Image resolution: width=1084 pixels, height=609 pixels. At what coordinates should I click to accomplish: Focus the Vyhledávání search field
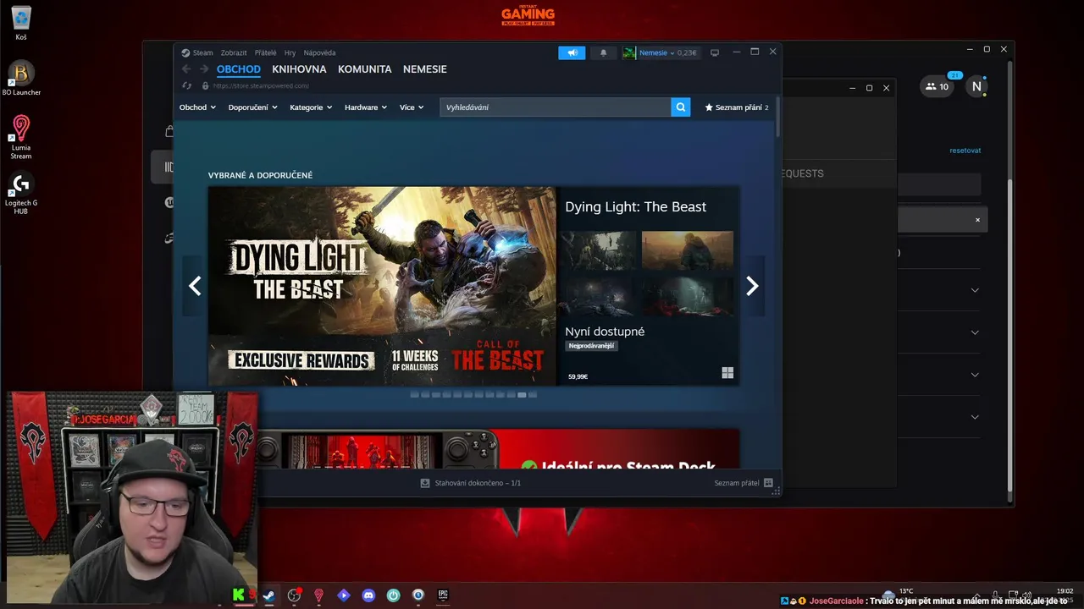tap(555, 107)
